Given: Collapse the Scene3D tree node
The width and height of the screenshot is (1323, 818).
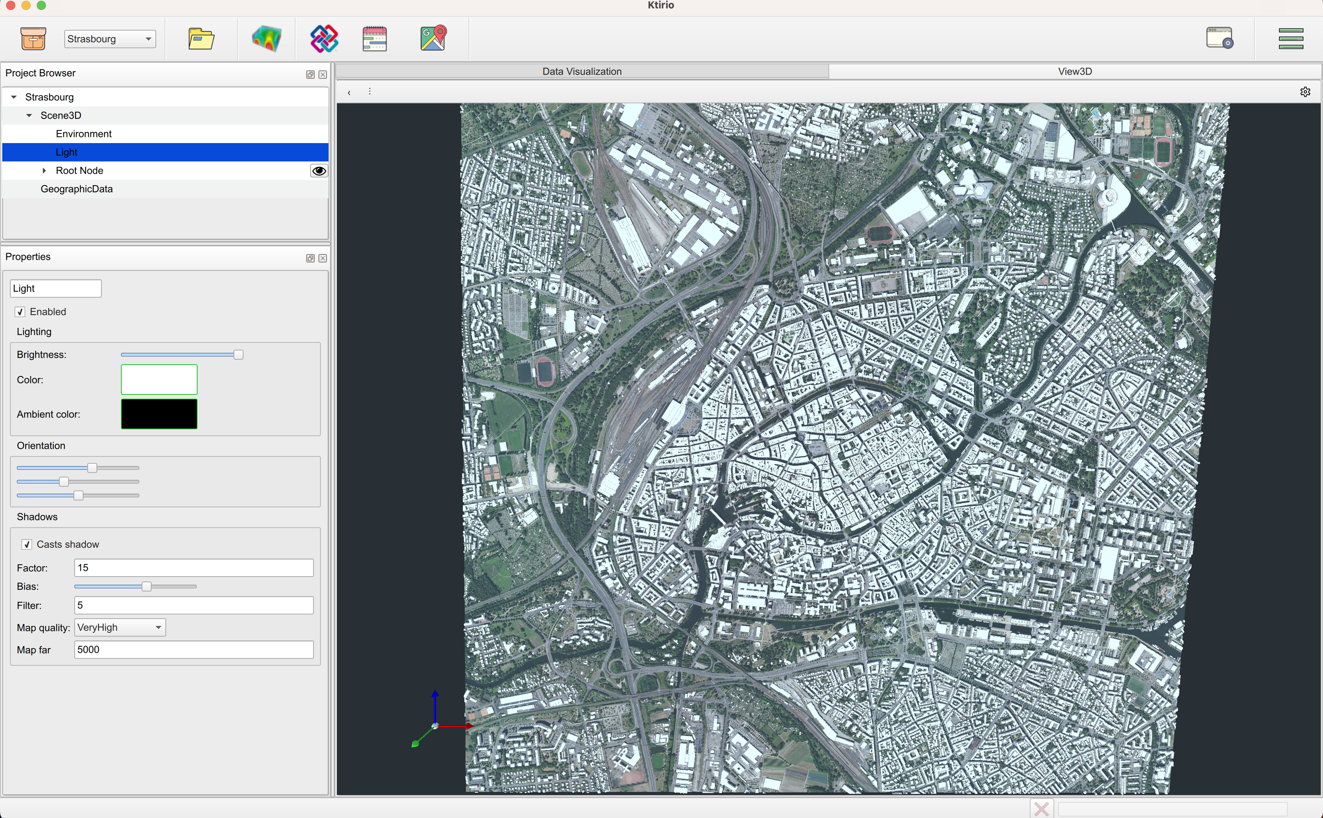Looking at the screenshot, I should click(29, 116).
